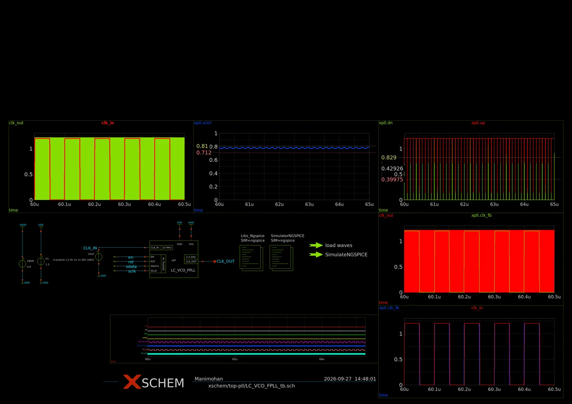Image resolution: width=572 pixels, height=404 pixels.
Task: Click the red CLK_OUT output pin marker
Action: tap(214, 261)
